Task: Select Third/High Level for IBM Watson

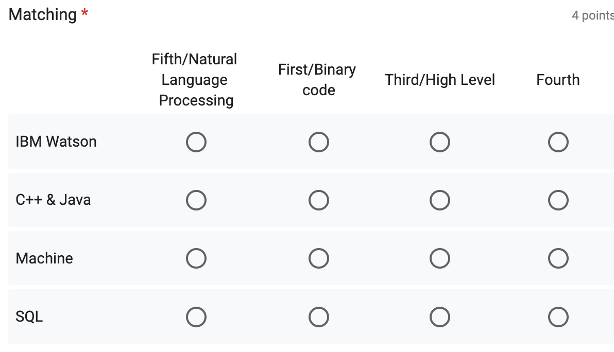Action: click(x=440, y=142)
